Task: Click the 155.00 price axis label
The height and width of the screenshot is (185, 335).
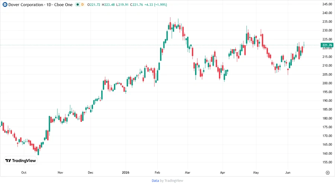Action: (327, 162)
